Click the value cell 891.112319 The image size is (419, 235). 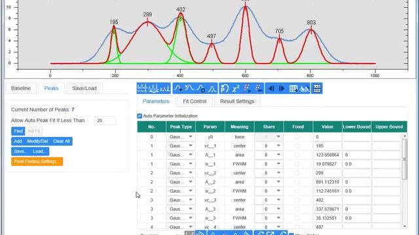327,182
